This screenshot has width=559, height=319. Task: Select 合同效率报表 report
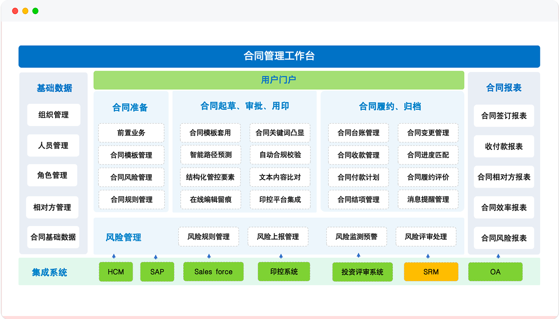coord(504,207)
